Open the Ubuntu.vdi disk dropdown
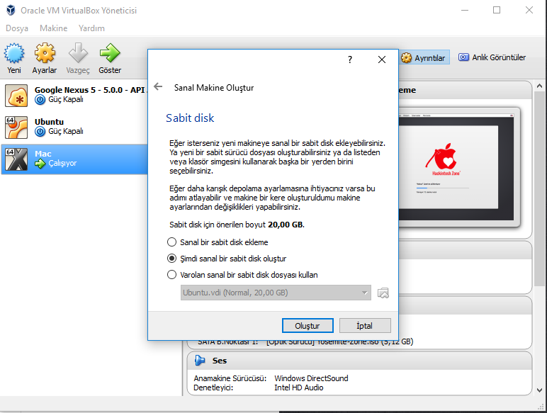547x413 pixels. click(276, 293)
